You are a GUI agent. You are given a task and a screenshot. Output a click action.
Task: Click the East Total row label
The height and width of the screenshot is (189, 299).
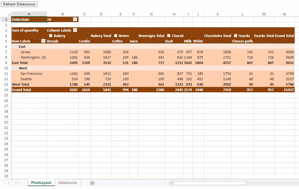[x=20, y=63]
